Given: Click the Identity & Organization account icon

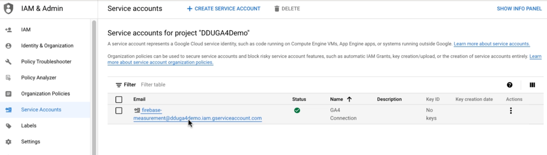Looking at the screenshot, I should pos(9,46).
